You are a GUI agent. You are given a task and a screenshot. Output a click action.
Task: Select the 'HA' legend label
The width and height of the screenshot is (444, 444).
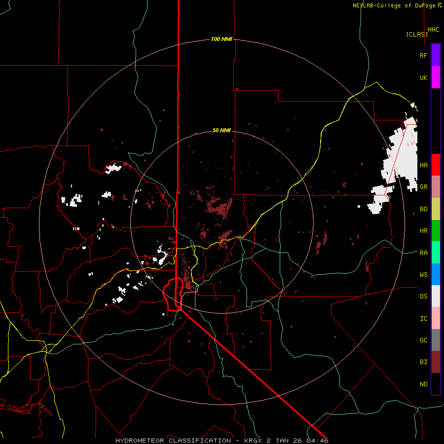423,165
